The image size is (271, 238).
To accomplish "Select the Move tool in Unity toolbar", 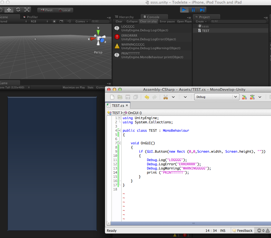I will pos(9,9).
